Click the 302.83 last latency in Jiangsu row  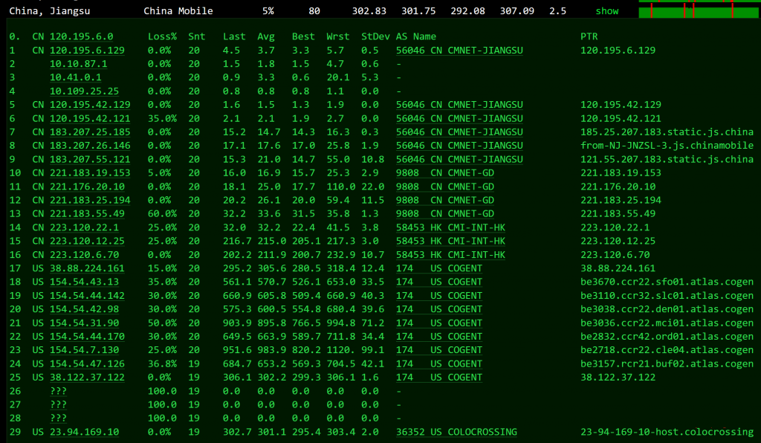pyautogui.click(x=369, y=10)
